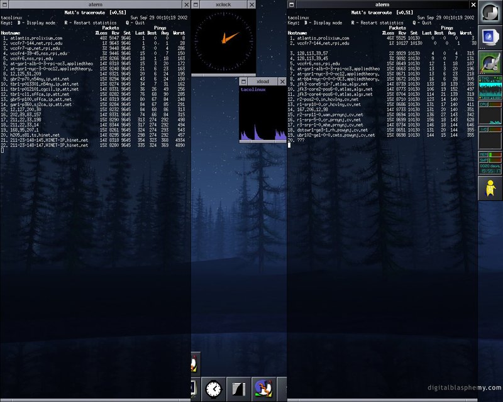Viewport: 503px width, 402px height.
Task: Open the penguin and globe icon
Action: pyautogui.click(x=263, y=389)
